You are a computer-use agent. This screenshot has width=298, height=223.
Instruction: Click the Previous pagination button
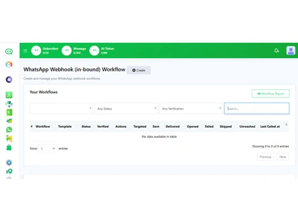[x=265, y=157]
